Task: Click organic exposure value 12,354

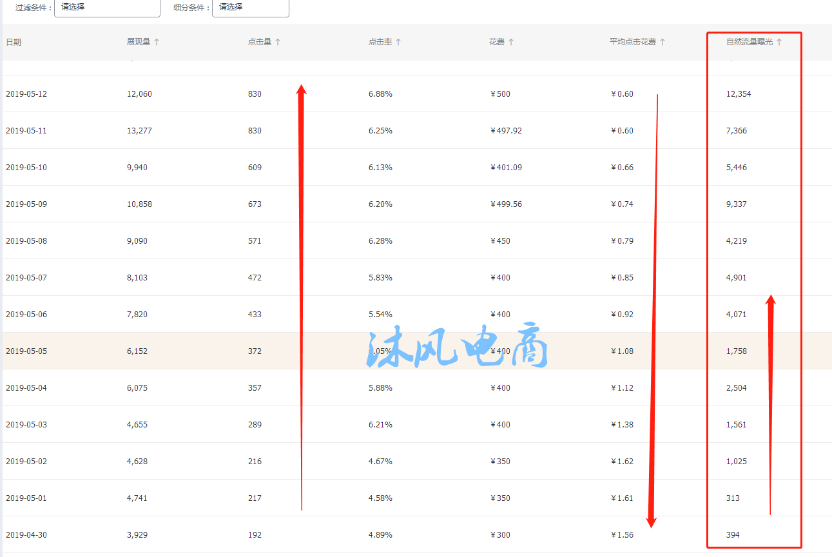Action: (x=739, y=94)
